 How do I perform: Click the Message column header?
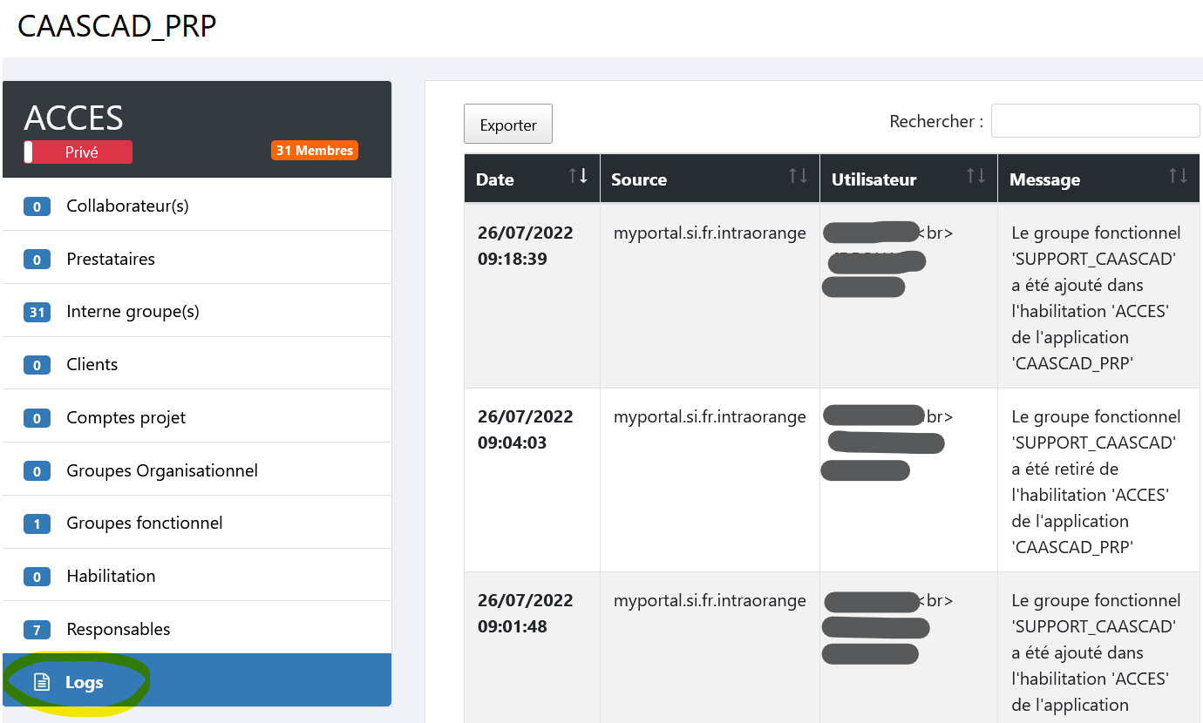click(1098, 179)
